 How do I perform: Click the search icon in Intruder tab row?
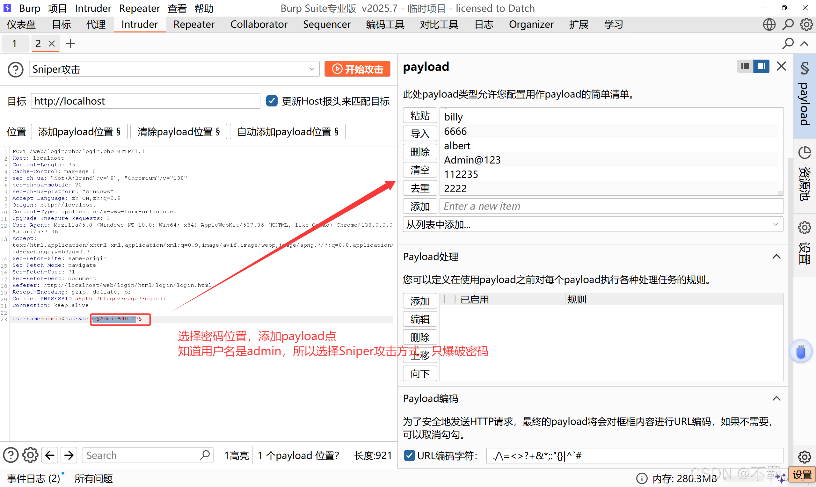coord(788,44)
